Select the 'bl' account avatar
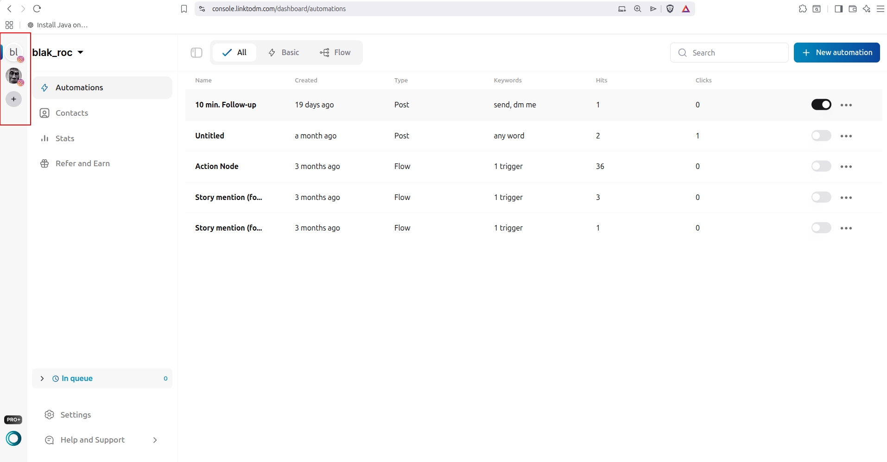Image resolution: width=887 pixels, height=462 pixels. point(14,52)
